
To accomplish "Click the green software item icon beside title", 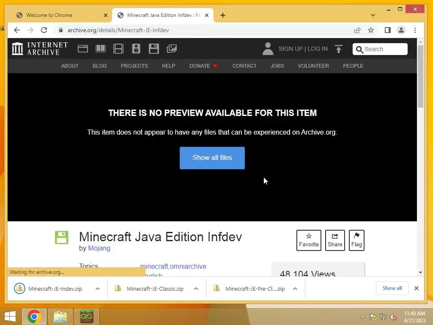I will (62, 238).
